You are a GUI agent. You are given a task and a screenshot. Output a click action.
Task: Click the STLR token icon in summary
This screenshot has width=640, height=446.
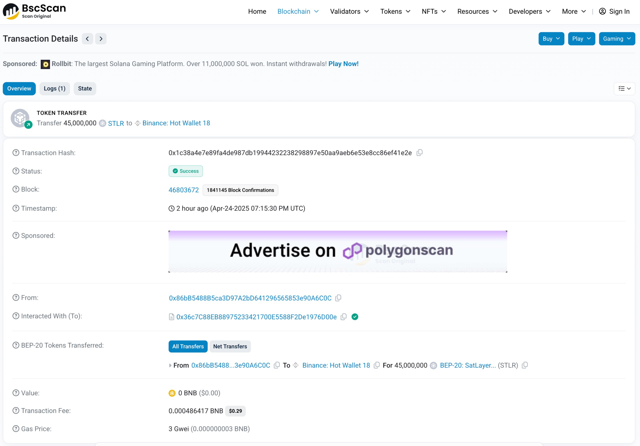[x=102, y=123]
